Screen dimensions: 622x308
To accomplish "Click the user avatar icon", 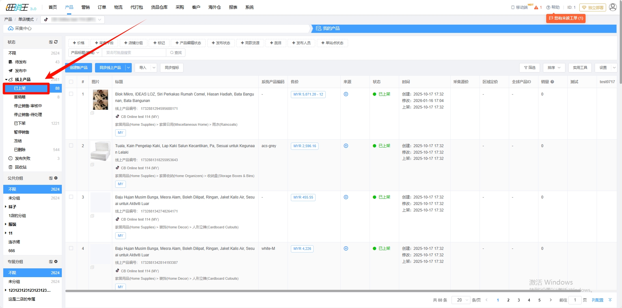I will [613, 7].
